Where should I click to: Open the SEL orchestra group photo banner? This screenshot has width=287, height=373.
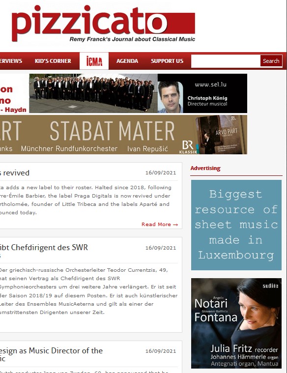point(93,93)
